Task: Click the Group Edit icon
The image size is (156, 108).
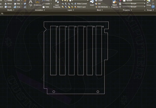Action: click(x=153, y=4)
